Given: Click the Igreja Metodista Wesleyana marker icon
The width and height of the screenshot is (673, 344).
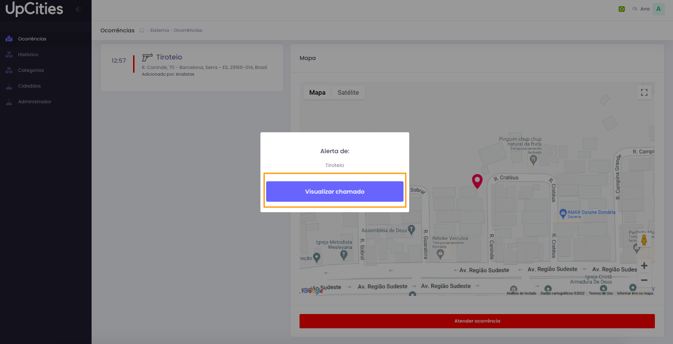Looking at the screenshot, I should (344, 256).
